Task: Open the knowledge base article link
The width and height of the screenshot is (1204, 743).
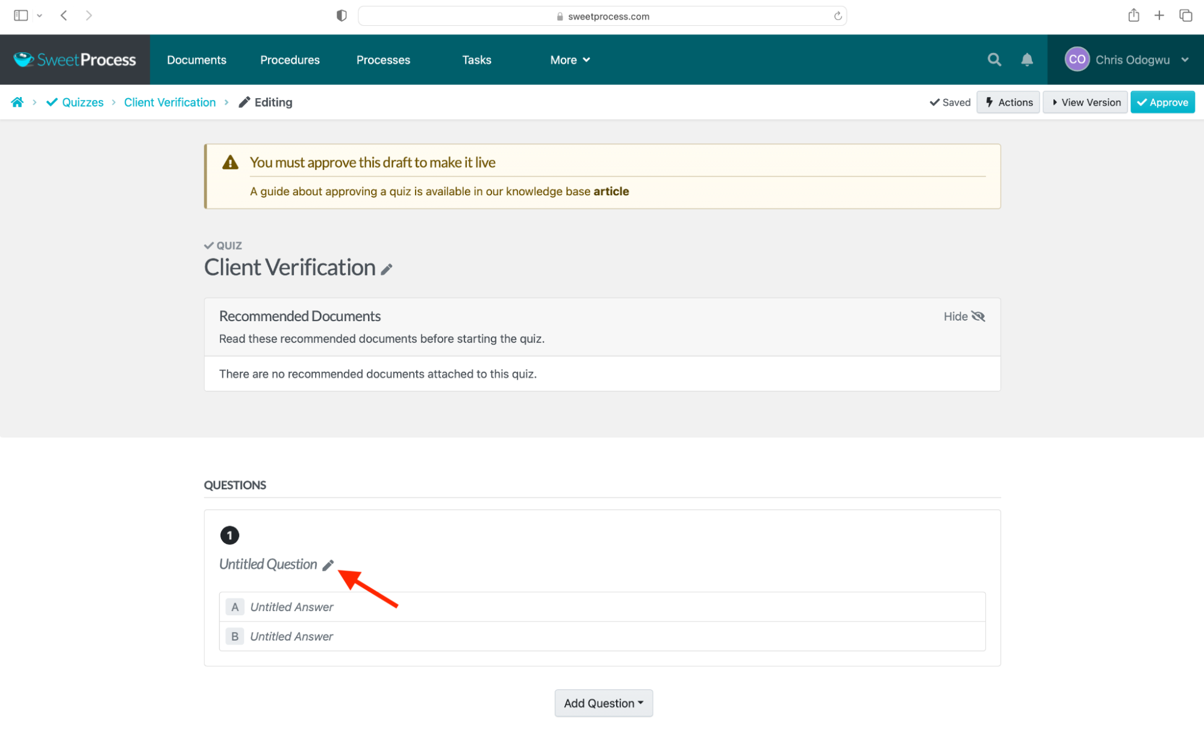Action: pyautogui.click(x=611, y=192)
